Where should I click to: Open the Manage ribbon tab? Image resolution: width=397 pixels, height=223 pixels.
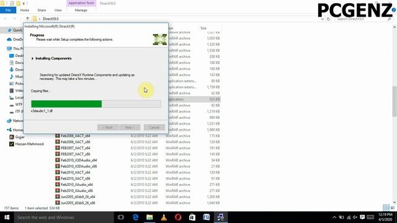(81, 10)
